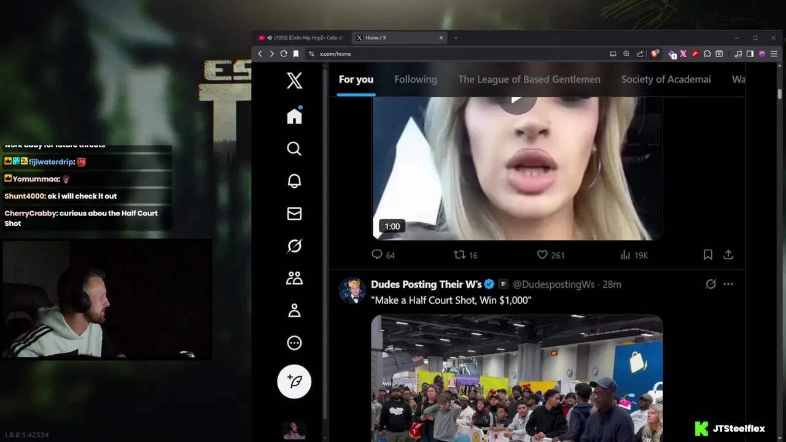The height and width of the screenshot is (442, 786).
Task: Reply to the video post with 64 comments
Action: tap(383, 255)
